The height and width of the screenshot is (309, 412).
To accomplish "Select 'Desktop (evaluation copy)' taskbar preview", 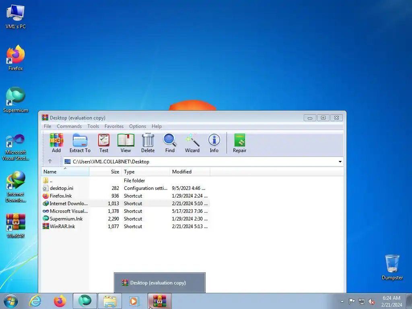I will point(159,283).
